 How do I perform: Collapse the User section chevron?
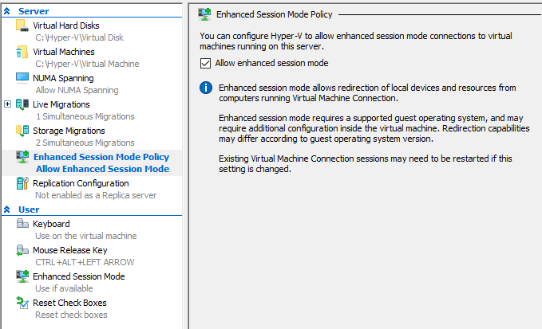click(7, 210)
